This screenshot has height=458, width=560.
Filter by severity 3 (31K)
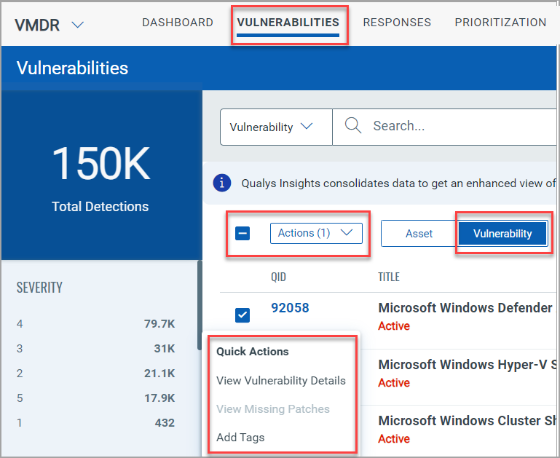click(x=95, y=348)
